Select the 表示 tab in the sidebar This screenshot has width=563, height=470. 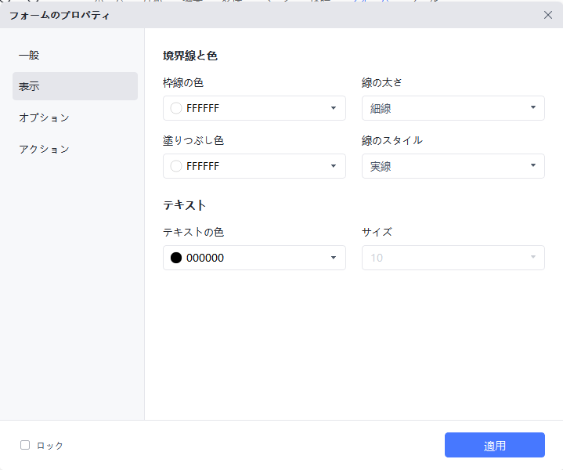point(74,86)
